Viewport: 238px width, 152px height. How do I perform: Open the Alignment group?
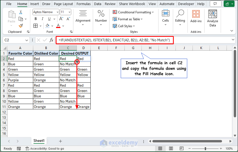[83, 18]
